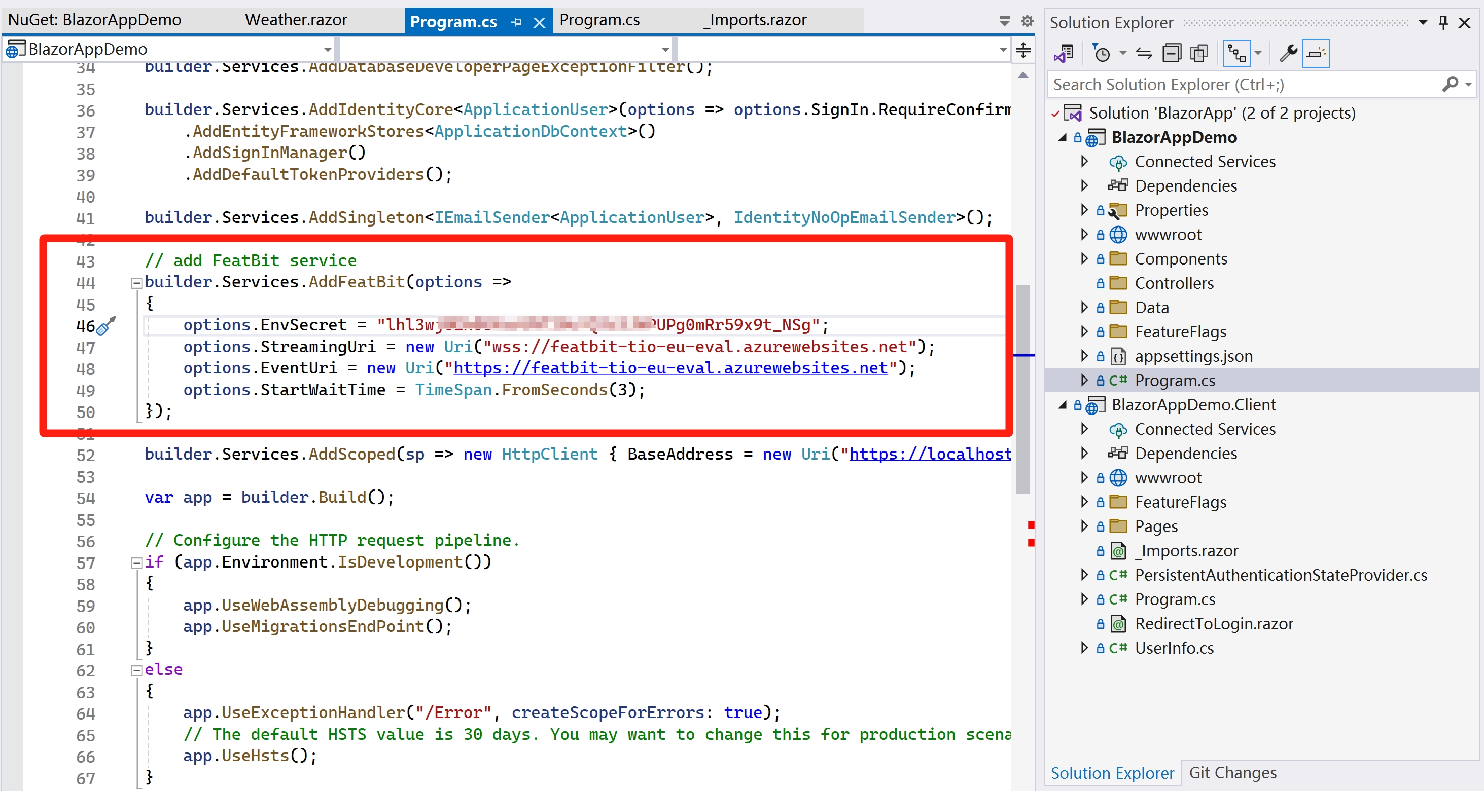Pin the active Program.cs tab
Viewport: 1484px width, 791px height.
517,22
